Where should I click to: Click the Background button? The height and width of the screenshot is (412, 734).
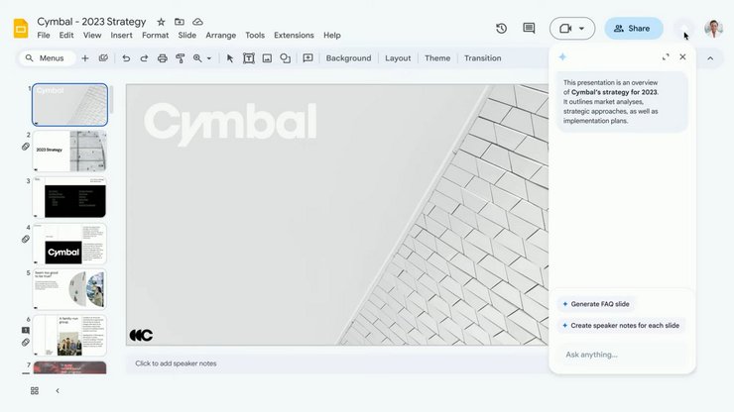348,58
